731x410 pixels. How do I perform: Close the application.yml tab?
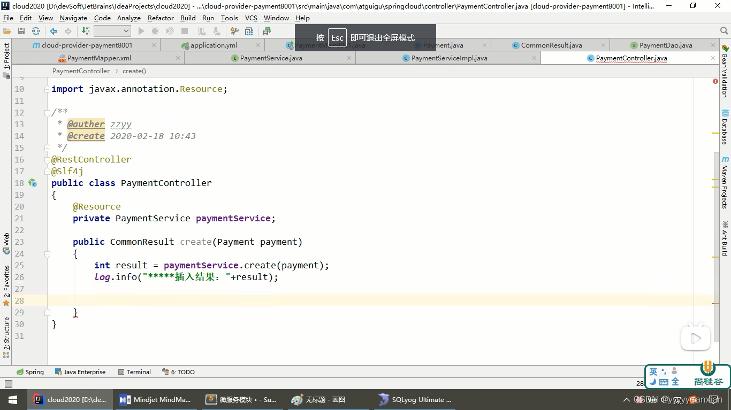coord(257,45)
